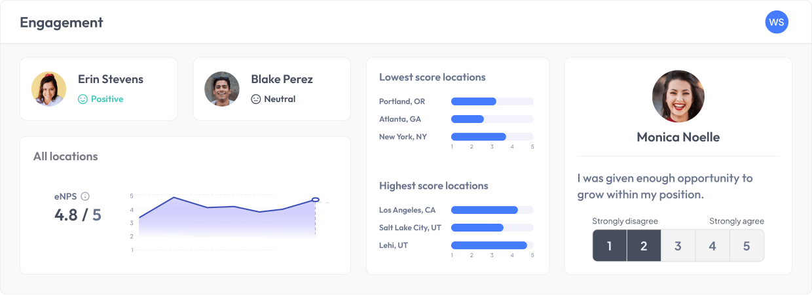Select rating 2 on the survey scale
812x295 pixels.
tap(644, 246)
